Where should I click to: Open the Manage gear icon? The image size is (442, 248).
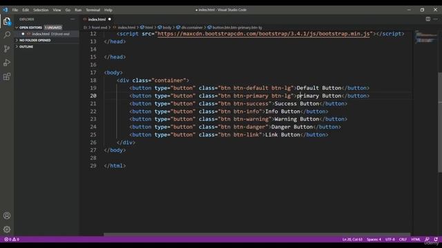pos(7,229)
